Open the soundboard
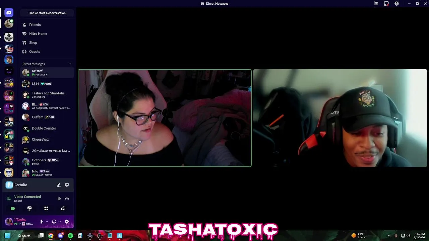The width and height of the screenshot is (429, 241). click(63, 208)
